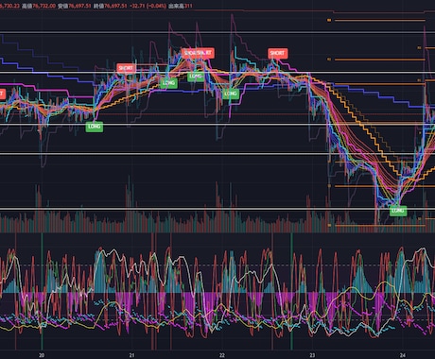Click the date label 20 on time axis
The height and width of the screenshot is (359, 435).
(x=42, y=355)
